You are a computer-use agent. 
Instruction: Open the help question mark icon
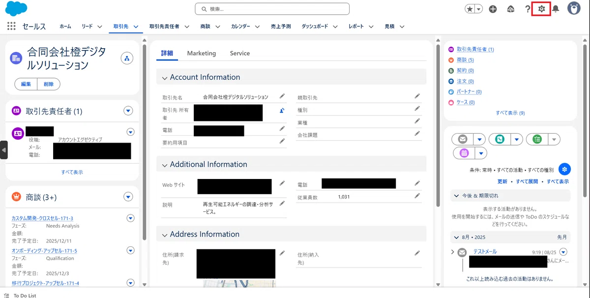click(527, 9)
